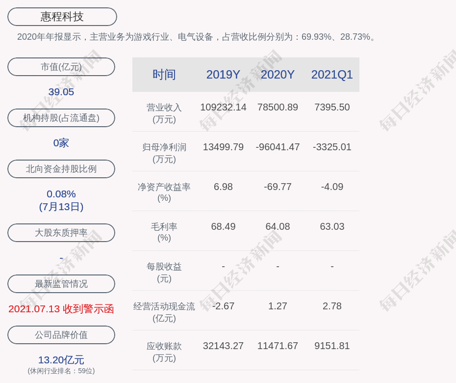Select the cash flow value 1.27
Image resolution: width=456 pixels, height=383 pixels.
click(278, 306)
